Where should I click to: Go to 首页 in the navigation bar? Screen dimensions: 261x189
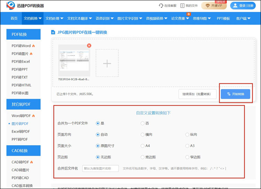pos(14,18)
